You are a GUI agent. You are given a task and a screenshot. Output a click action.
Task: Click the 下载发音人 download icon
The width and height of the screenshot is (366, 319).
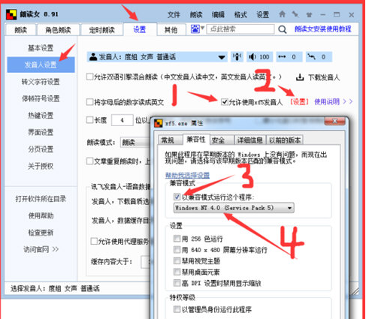pos(300,77)
